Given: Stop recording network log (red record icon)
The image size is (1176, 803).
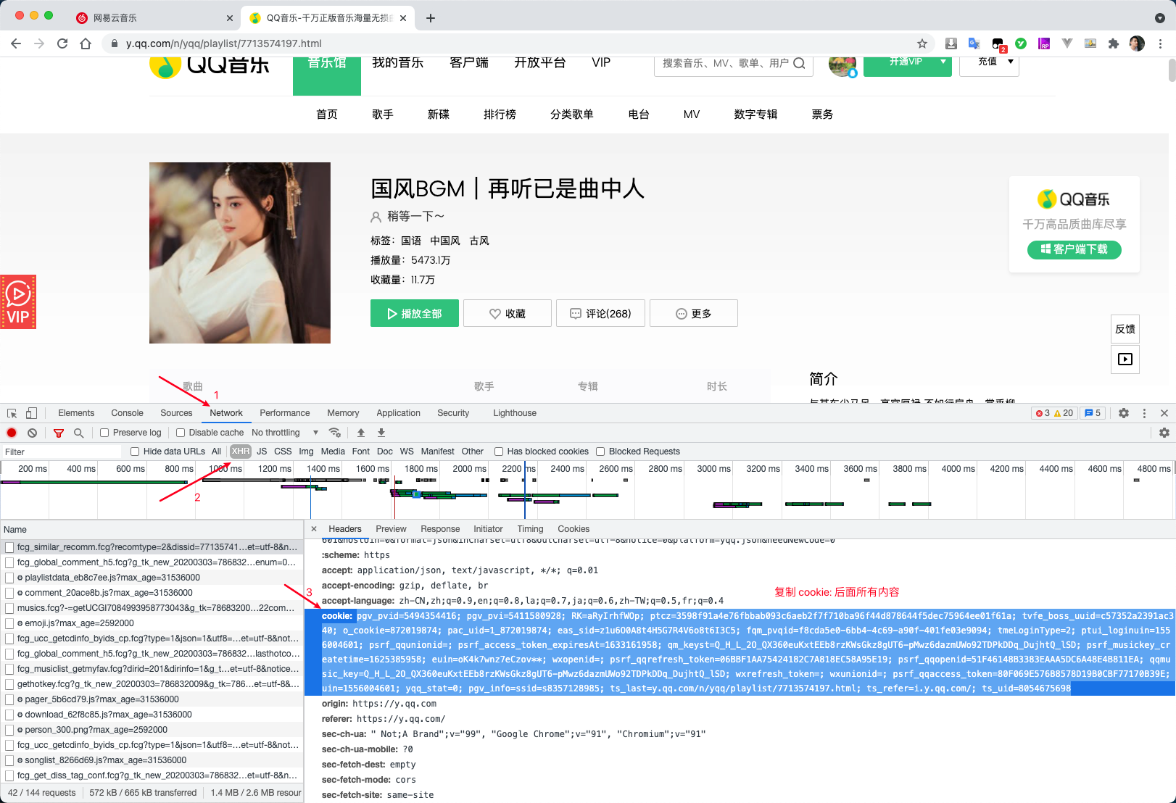Looking at the screenshot, I should point(11,433).
